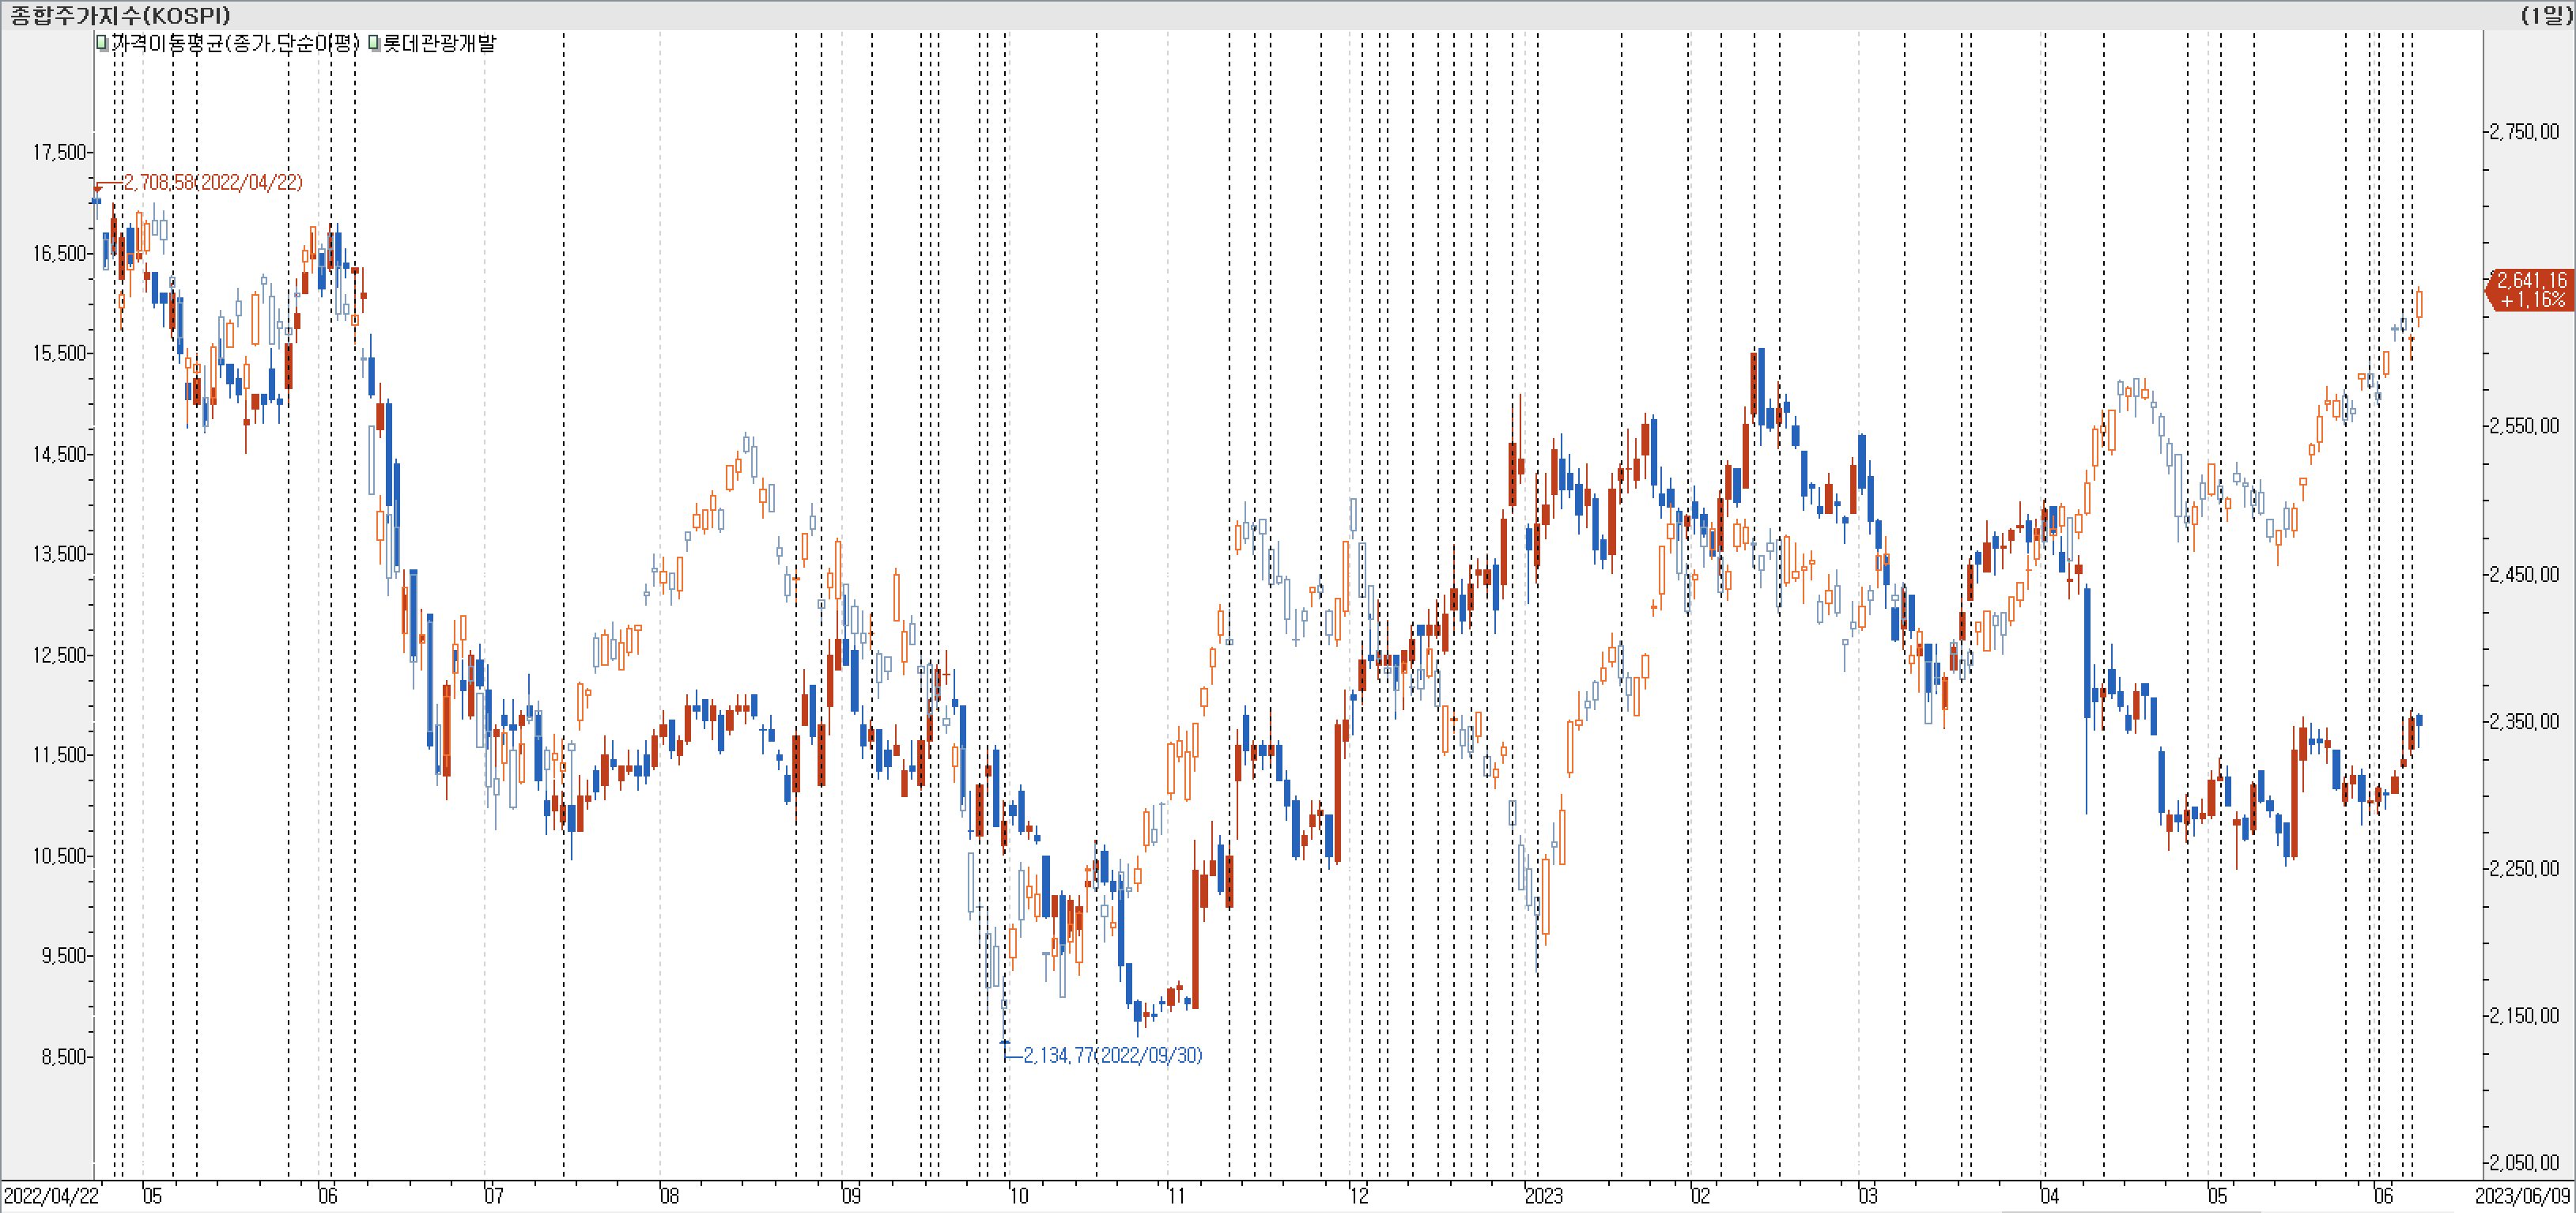Select the 가격이동평균(종가,단순이평) legend label
This screenshot has width=2576, height=1213.
point(234,43)
